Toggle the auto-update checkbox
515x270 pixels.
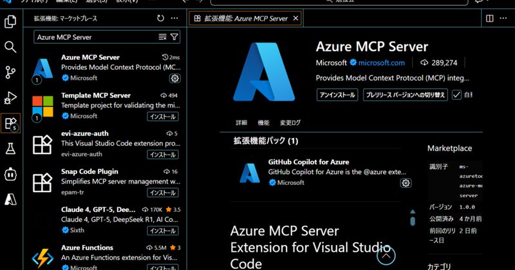[456, 95]
